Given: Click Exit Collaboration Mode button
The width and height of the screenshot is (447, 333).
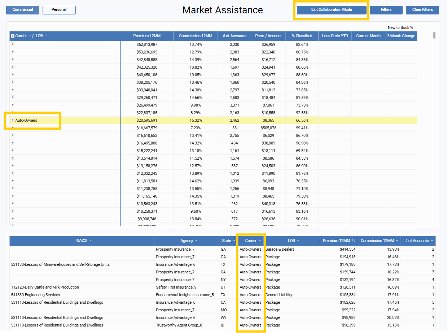Looking at the screenshot, I should coord(332,10).
